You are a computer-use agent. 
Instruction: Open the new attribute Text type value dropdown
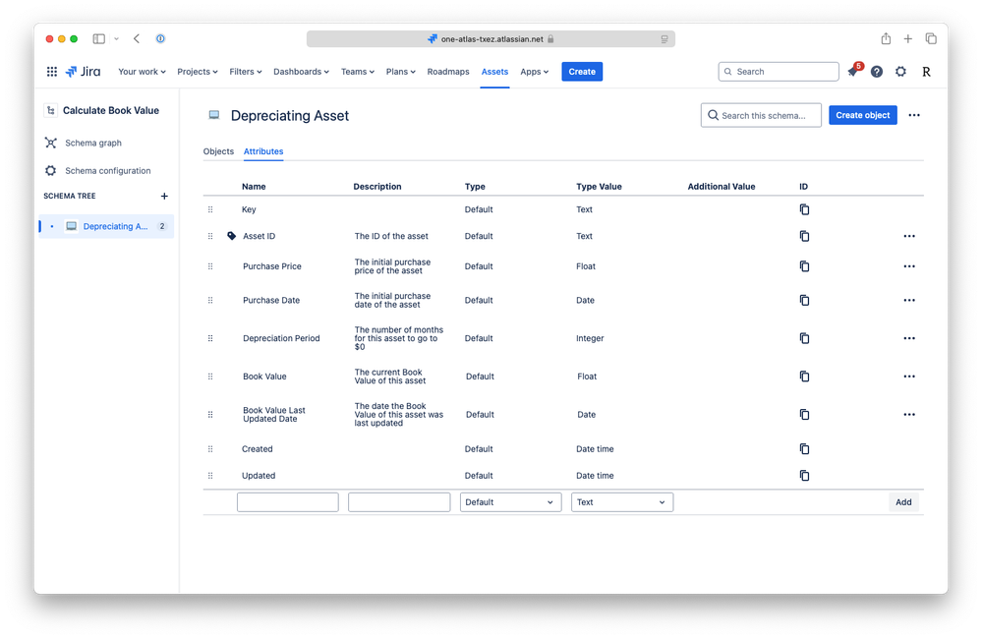(622, 502)
